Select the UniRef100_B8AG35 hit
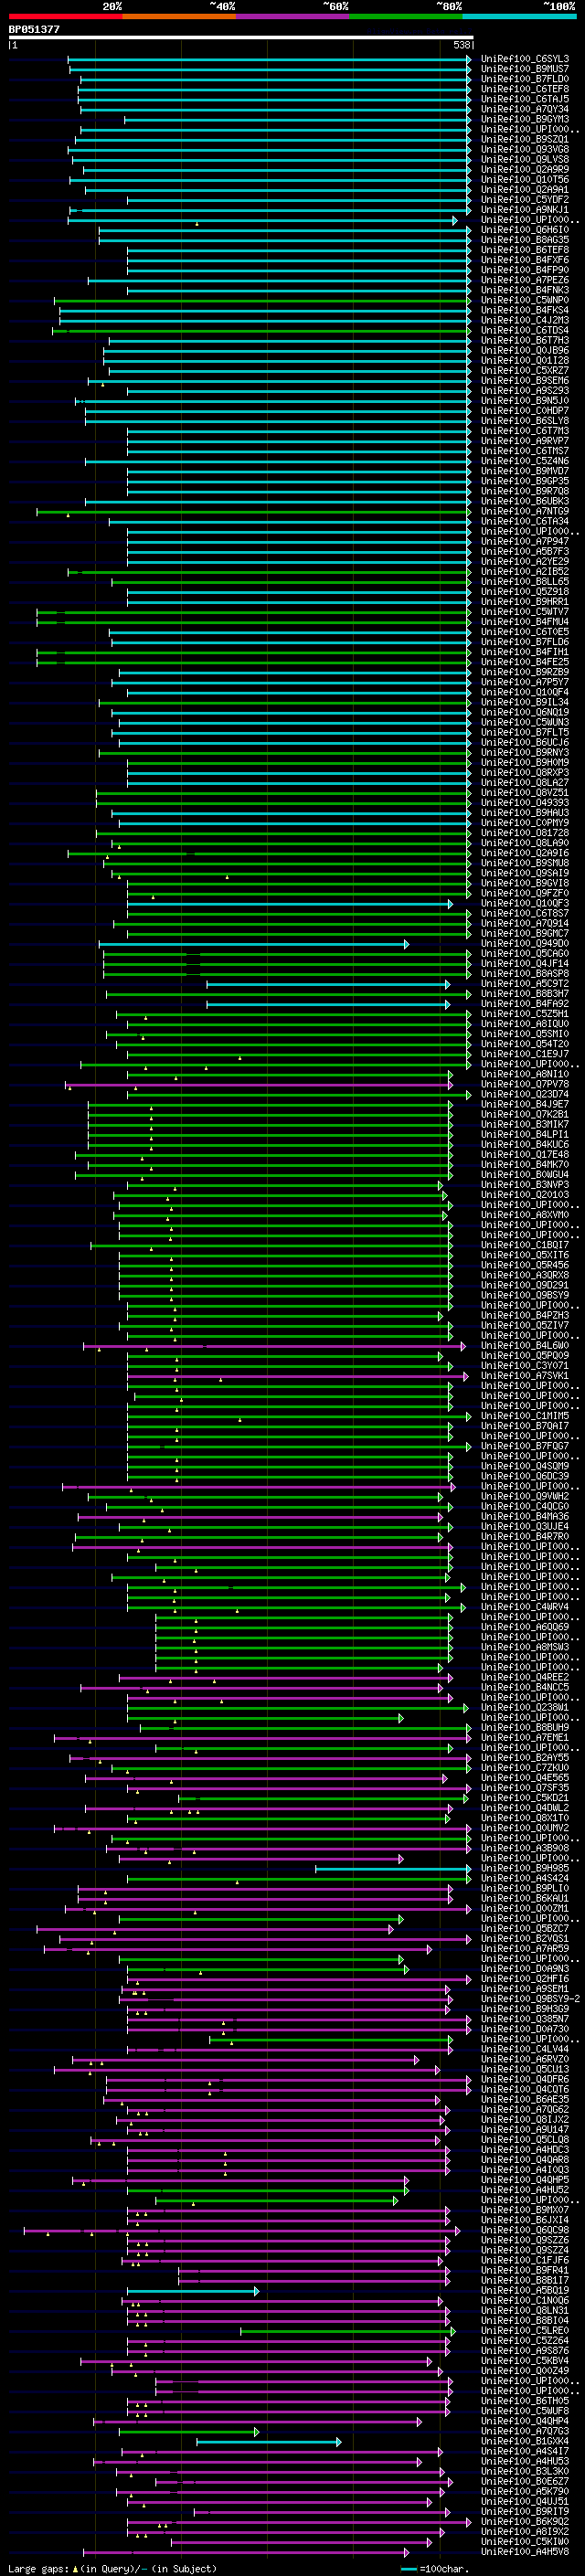 (x=524, y=240)
